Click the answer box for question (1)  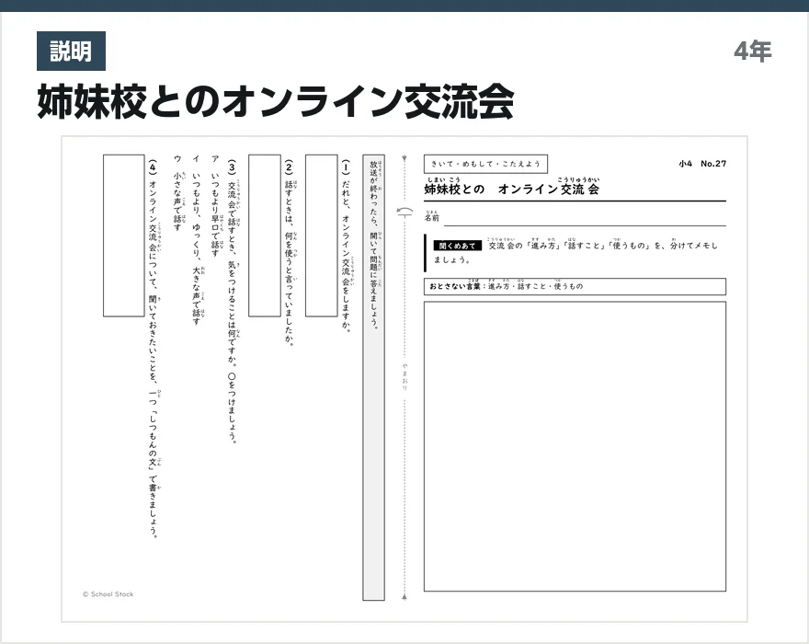(x=322, y=236)
